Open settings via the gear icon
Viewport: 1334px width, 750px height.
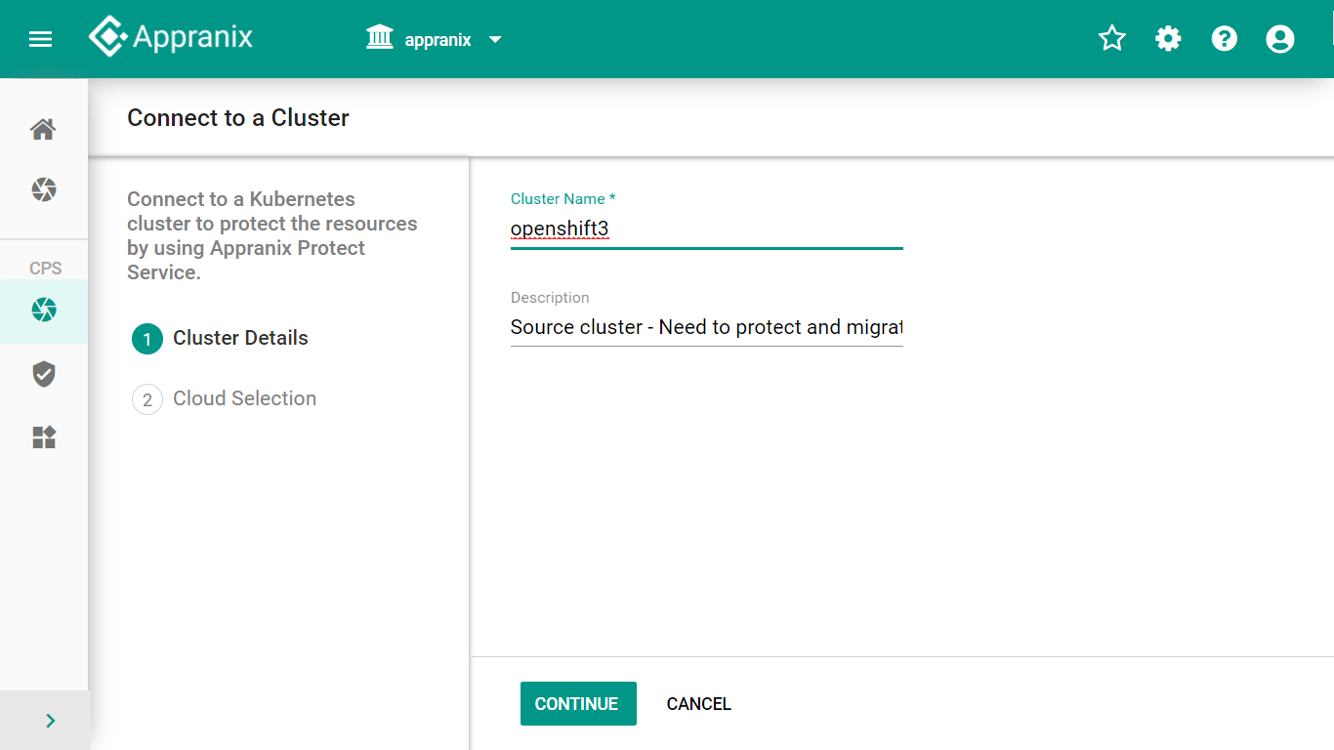click(x=1168, y=39)
